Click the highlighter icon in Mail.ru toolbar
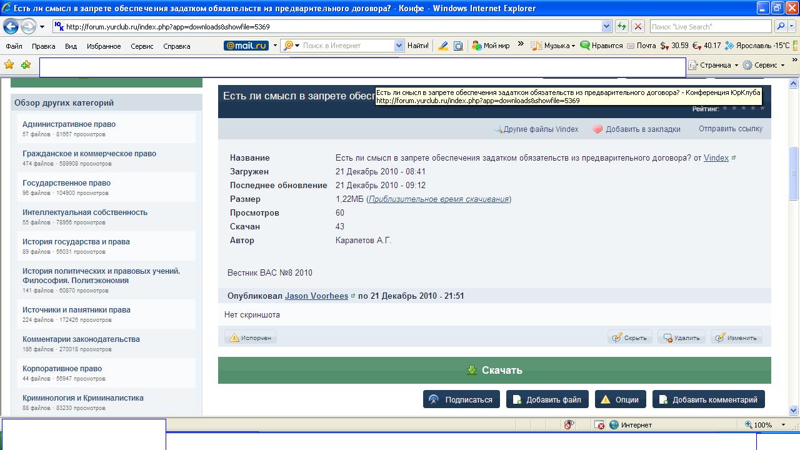The image size is (800, 450). (443, 46)
